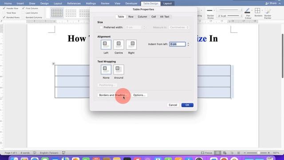The image size is (284, 160).
Task: Enable Preferred width checkbox
Action: coord(101,28)
